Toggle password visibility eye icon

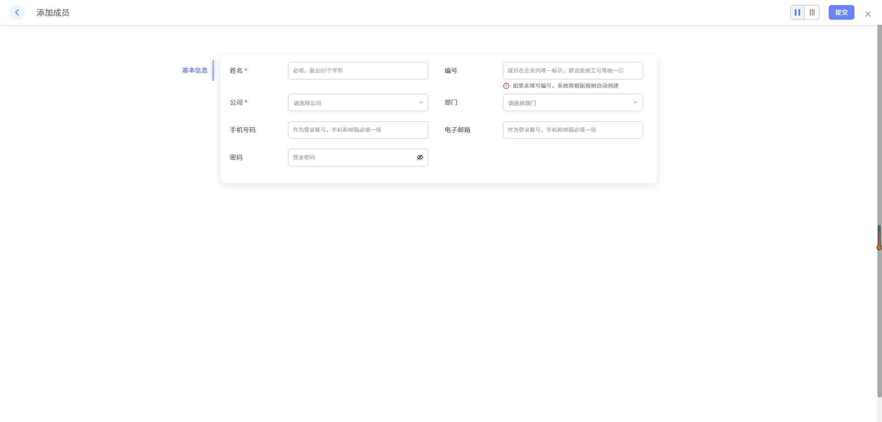pos(420,158)
